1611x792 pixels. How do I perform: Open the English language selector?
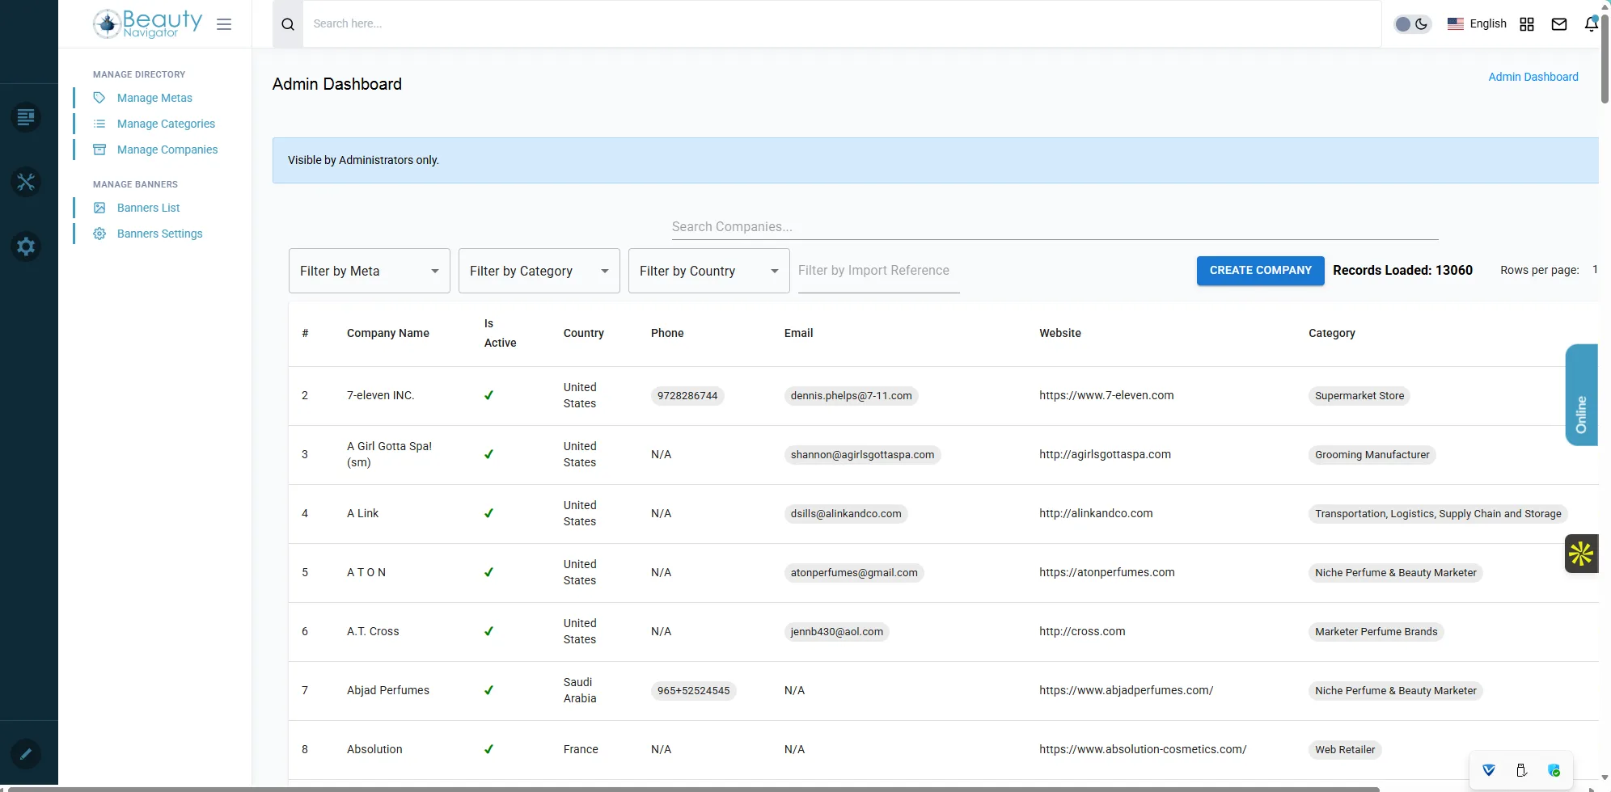point(1477,24)
